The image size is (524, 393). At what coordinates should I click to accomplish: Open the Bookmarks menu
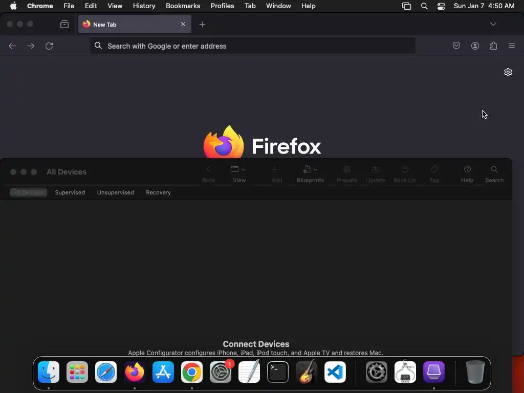click(x=183, y=6)
